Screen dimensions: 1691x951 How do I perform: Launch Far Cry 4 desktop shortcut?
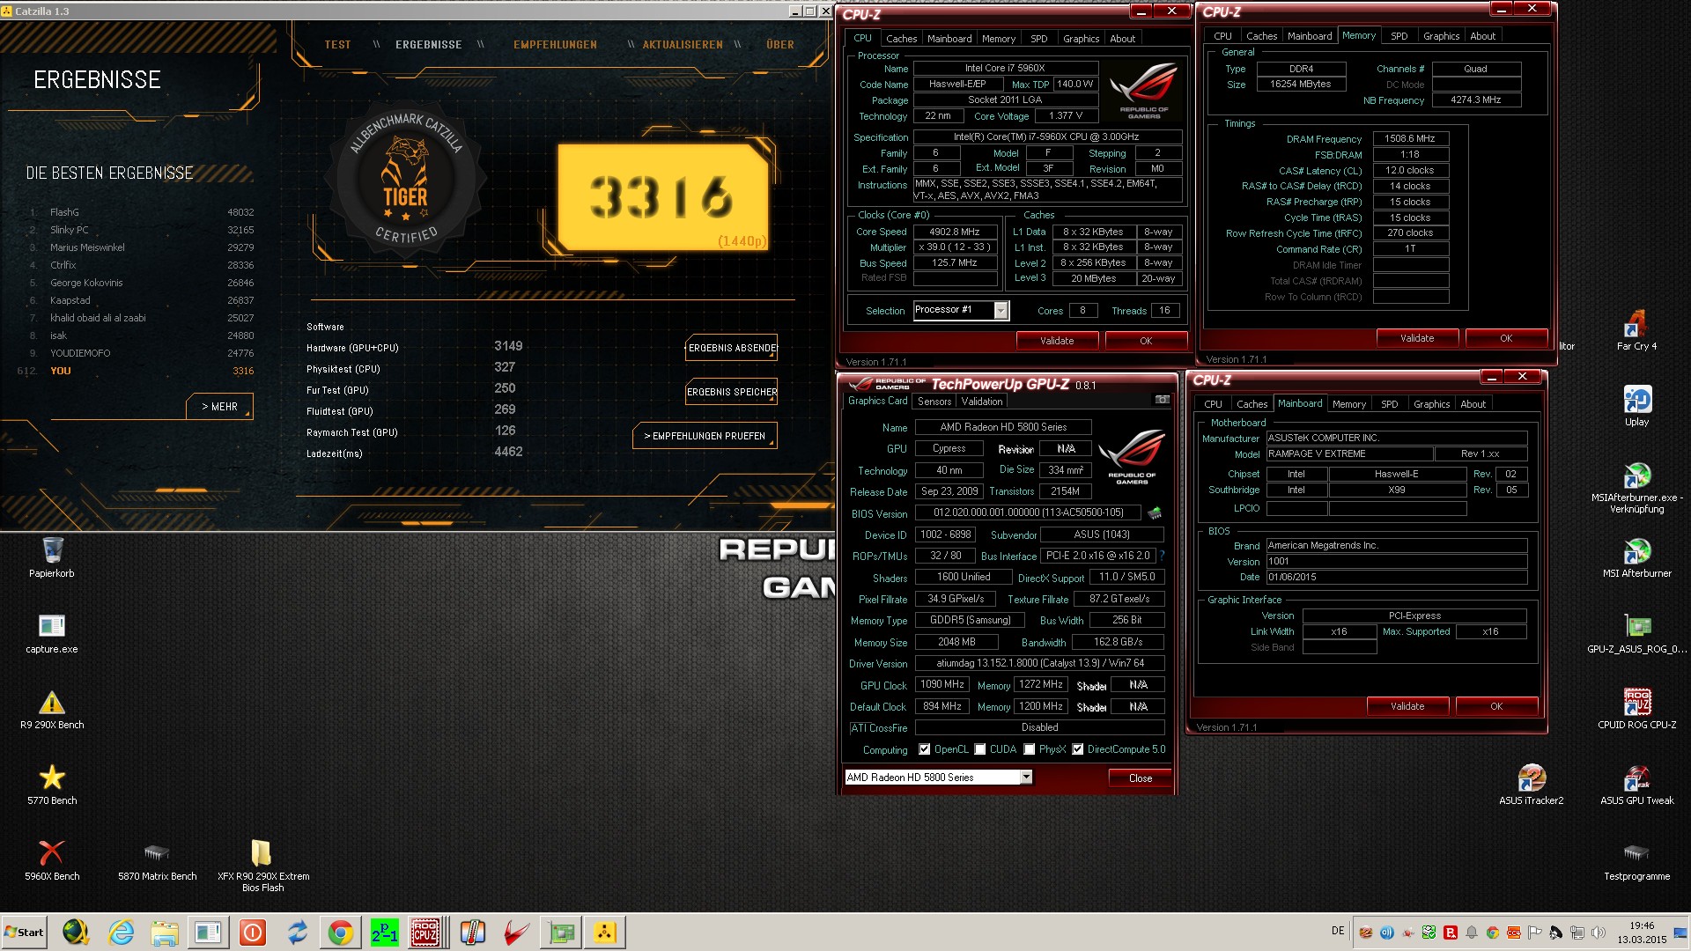tap(1636, 331)
